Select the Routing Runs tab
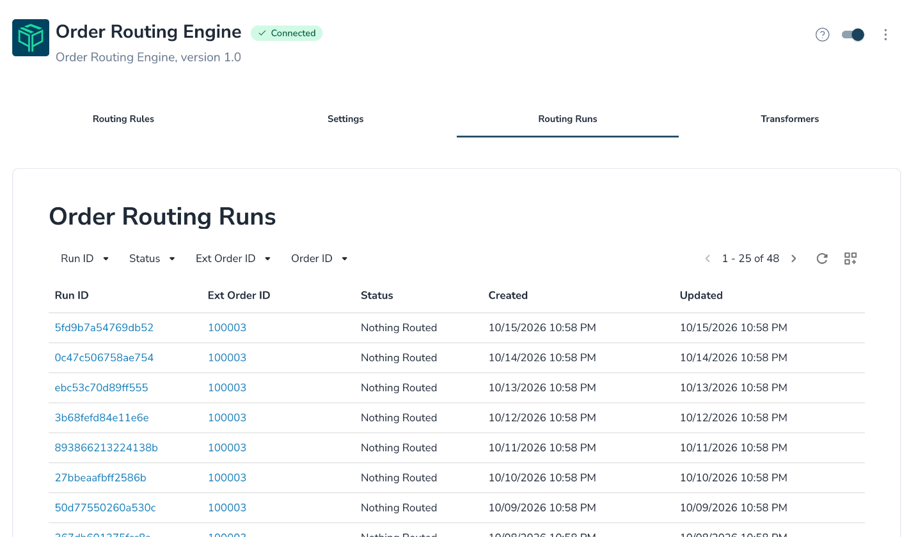This screenshot has height=537, width=918. [567, 119]
